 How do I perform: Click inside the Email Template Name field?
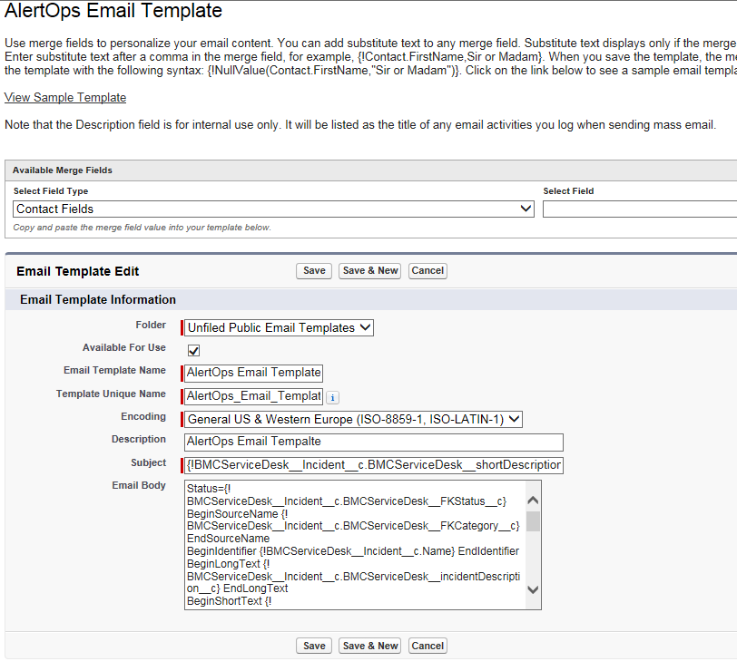(252, 373)
